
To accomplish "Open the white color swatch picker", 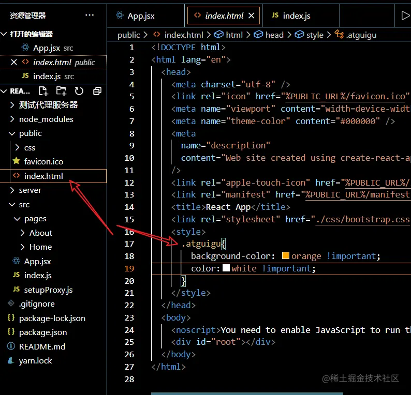I will [226, 268].
